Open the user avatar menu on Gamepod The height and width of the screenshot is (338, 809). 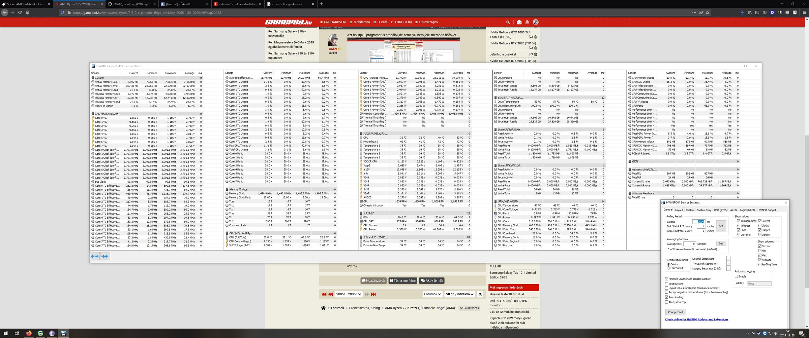coord(536,22)
